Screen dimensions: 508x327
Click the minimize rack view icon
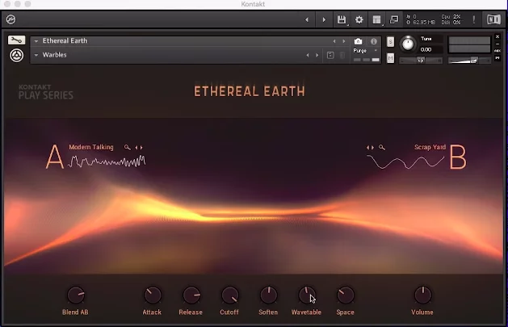[x=394, y=19]
